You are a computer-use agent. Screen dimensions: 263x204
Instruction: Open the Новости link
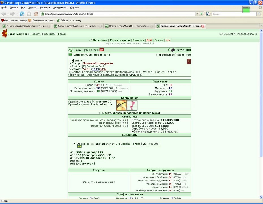tap(36, 34)
